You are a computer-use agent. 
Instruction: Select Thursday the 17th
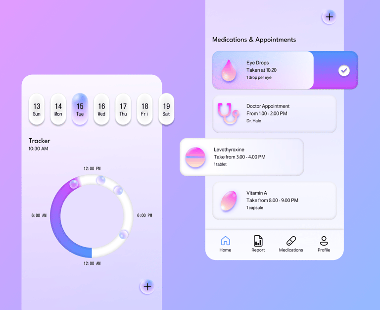tap(123, 109)
